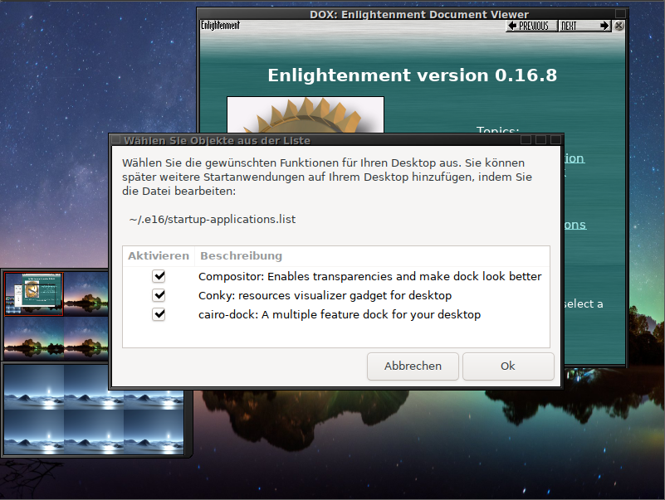665x500 pixels.
Task: Toggle the cairo-dock checkbox
Action: (159, 314)
